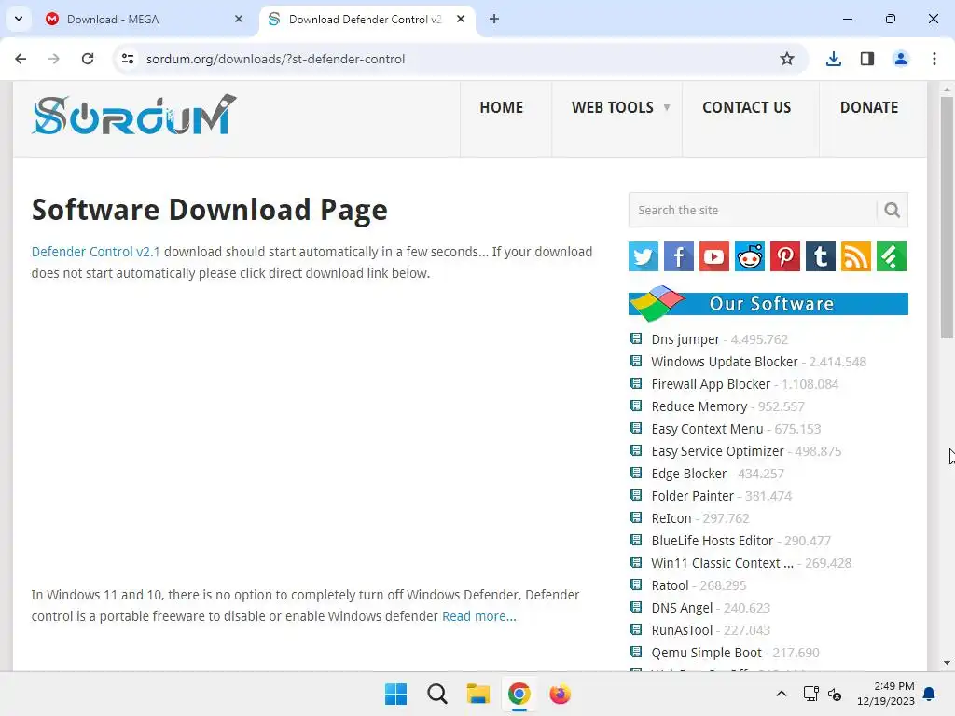The width and height of the screenshot is (955, 716).
Task: Click the Sordum logo
Action: coord(134,115)
